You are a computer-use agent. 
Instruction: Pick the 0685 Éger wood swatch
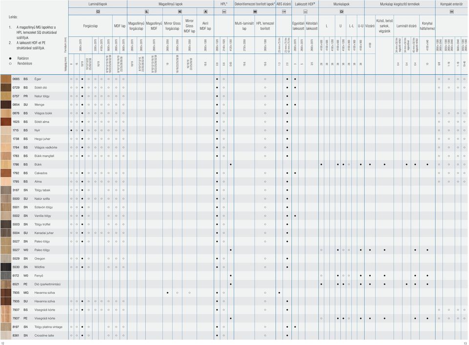coord(6,79)
